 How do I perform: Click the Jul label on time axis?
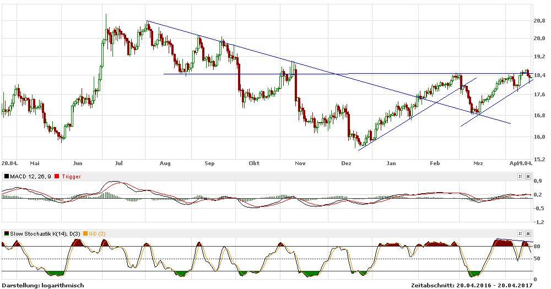tap(119, 163)
